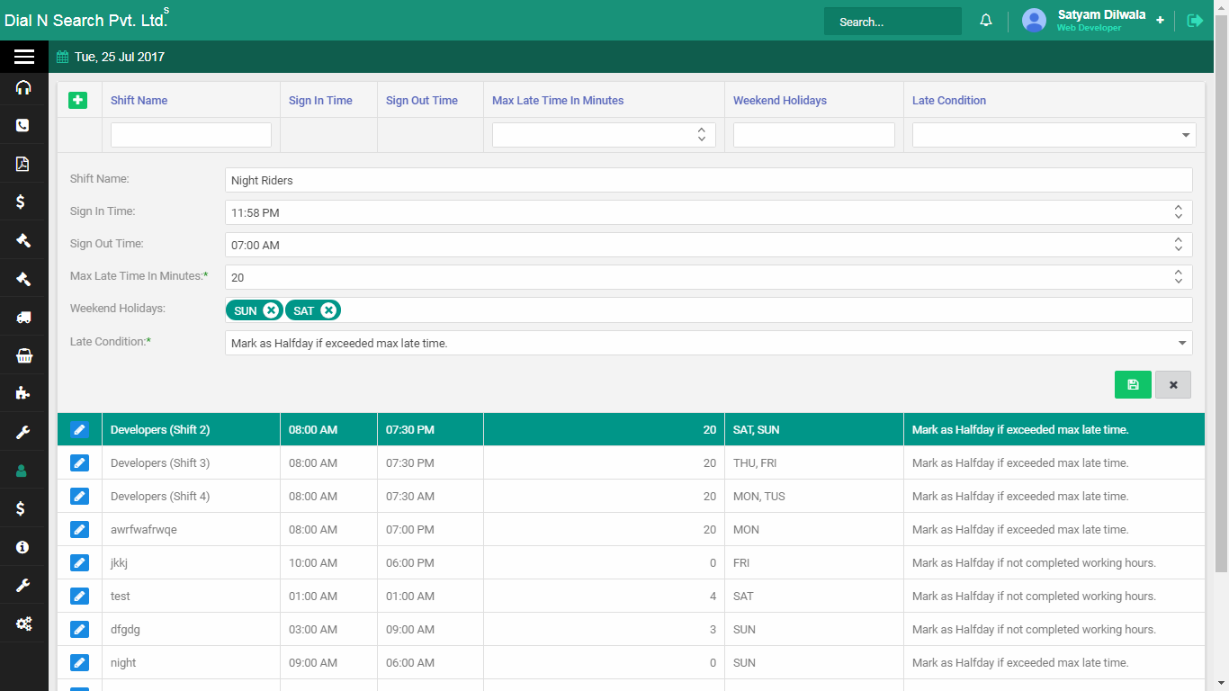This screenshot has width=1229, height=691.
Task: Click the Sign In Time spinner arrows
Action: pos(1179,212)
